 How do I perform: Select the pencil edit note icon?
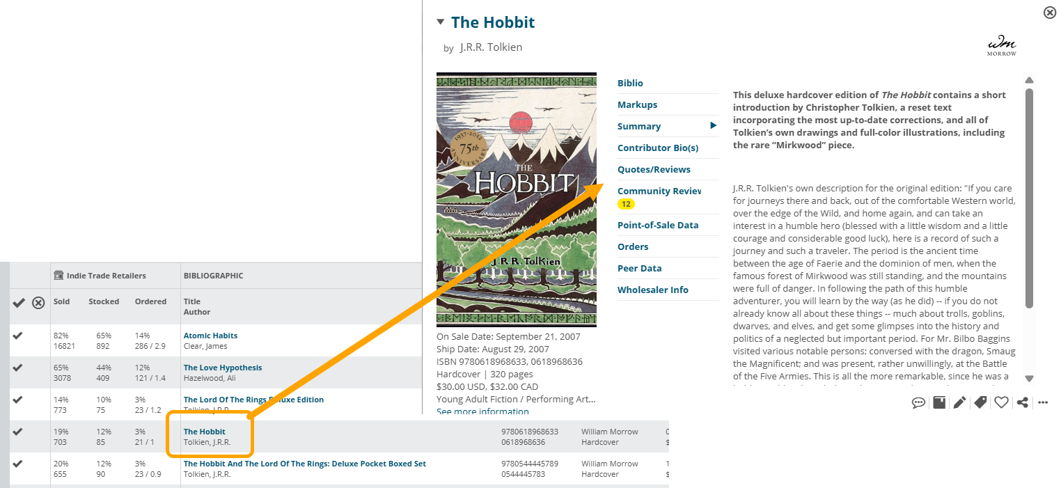pos(959,402)
